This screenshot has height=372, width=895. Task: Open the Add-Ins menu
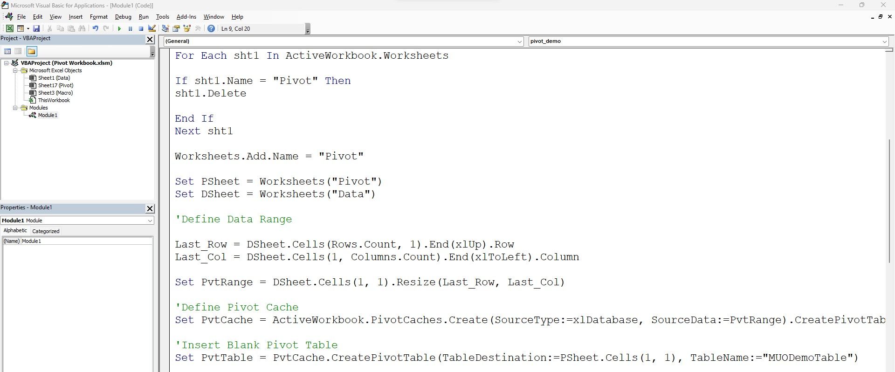186,17
